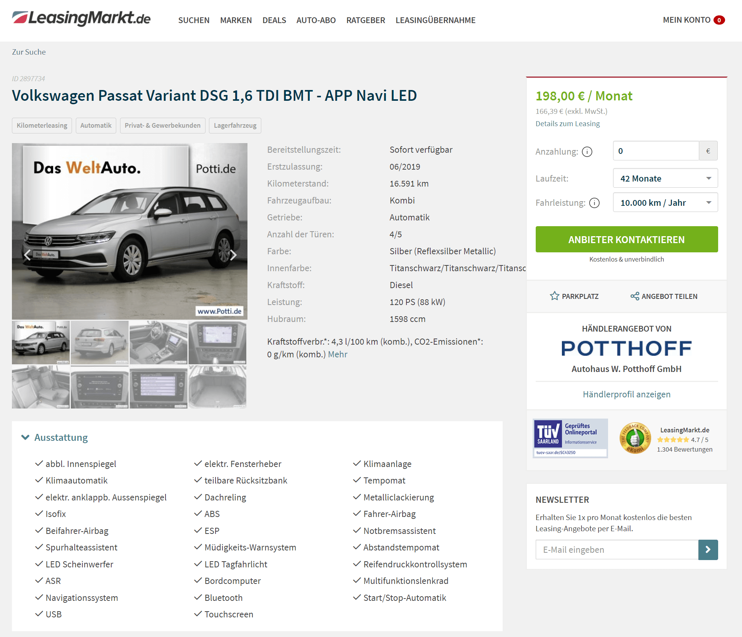Open the Fahrleistung 10.000 km dropdown
This screenshot has width=742, height=637.
665,202
